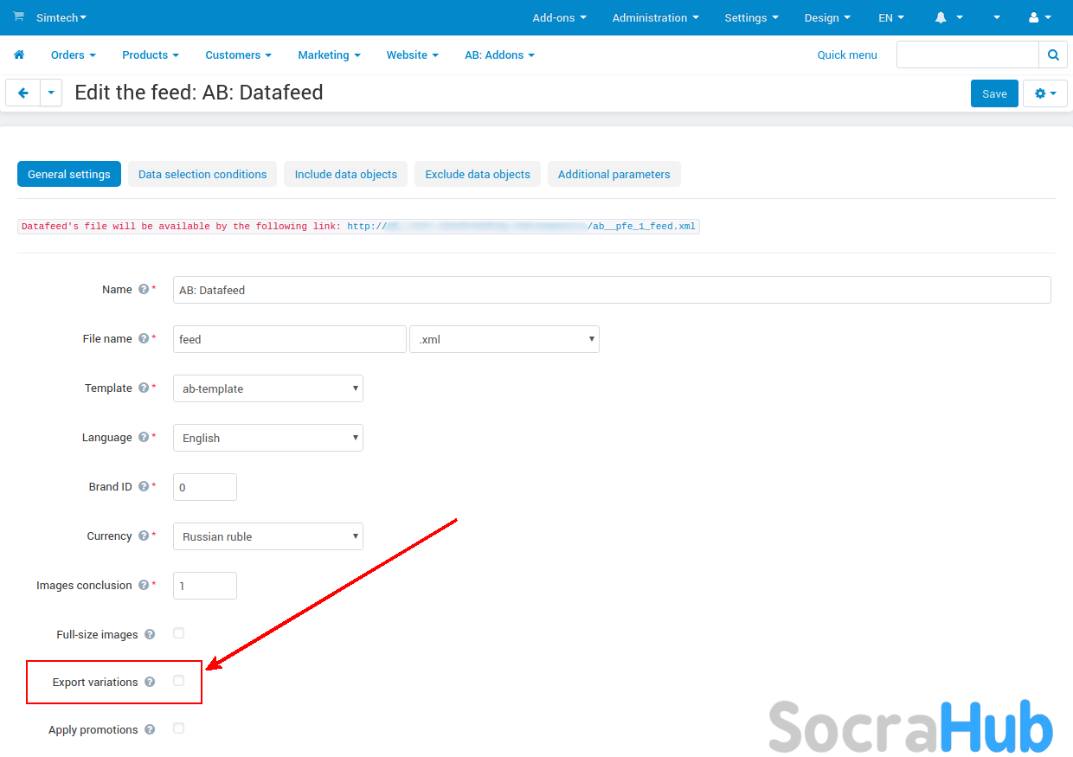The height and width of the screenshot is (757, 1073).
Task: Show help tooltip for Language
Action: (144, 437)
